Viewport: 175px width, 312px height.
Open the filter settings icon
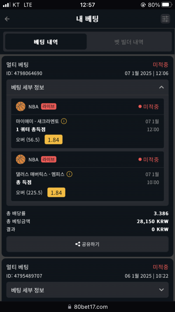pos(165,19)
